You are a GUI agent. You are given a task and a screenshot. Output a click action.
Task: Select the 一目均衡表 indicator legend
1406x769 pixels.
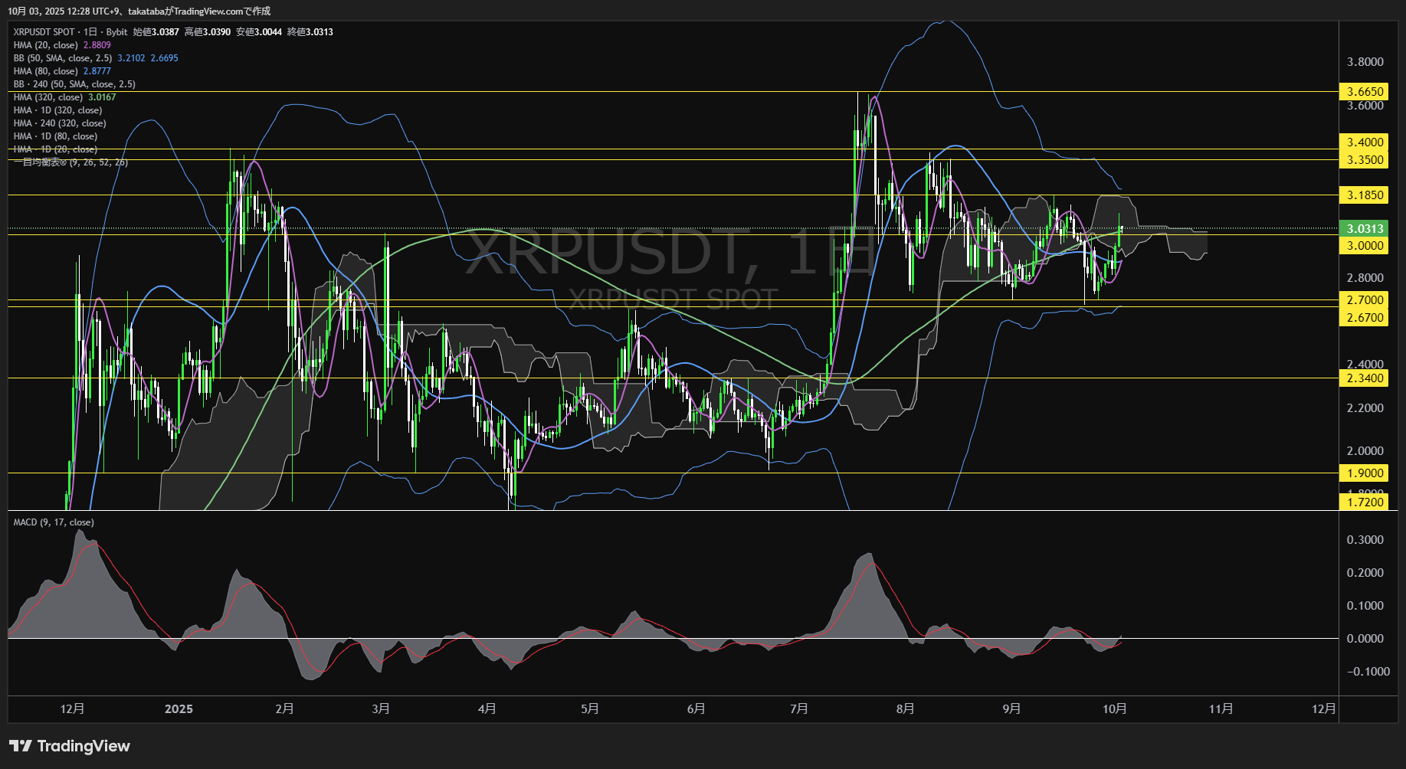pyautogui.click(x=70, y=162)
